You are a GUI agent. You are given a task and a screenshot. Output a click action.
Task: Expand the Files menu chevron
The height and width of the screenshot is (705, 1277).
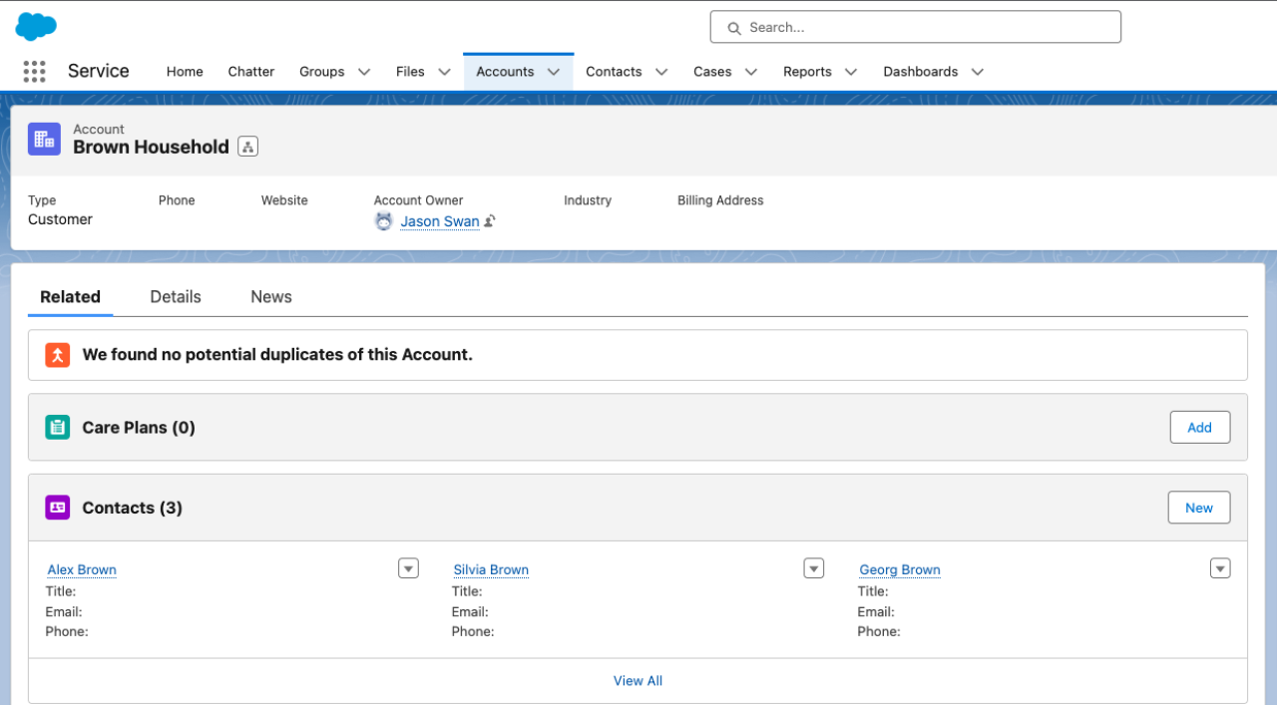pyautogui.click(x=444, y=72)
